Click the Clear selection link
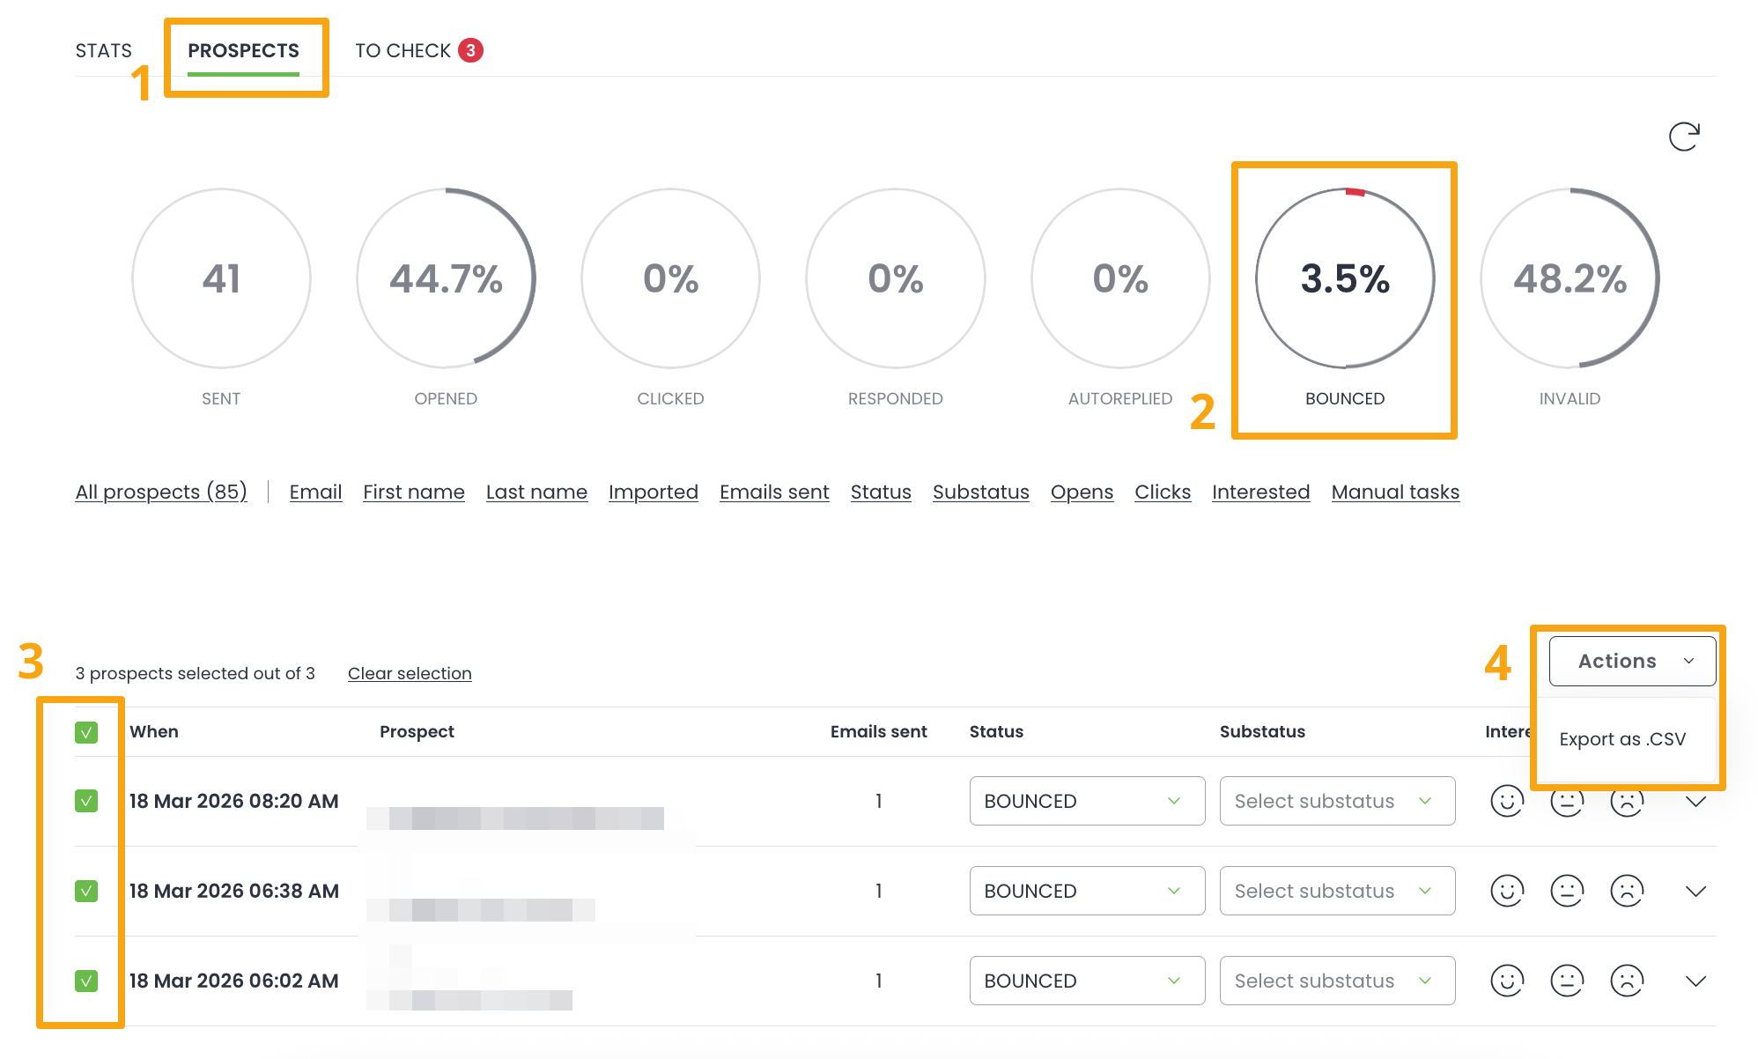1758x1059 pixels. pos(410,673)
